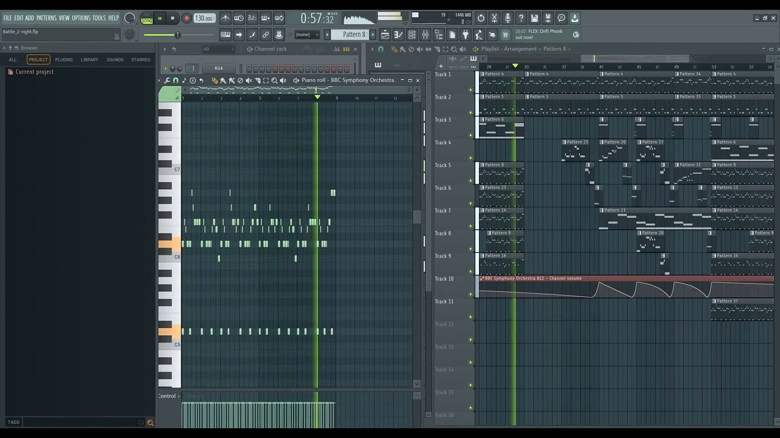Open the shopping cart icon

(x=506, y=35)
